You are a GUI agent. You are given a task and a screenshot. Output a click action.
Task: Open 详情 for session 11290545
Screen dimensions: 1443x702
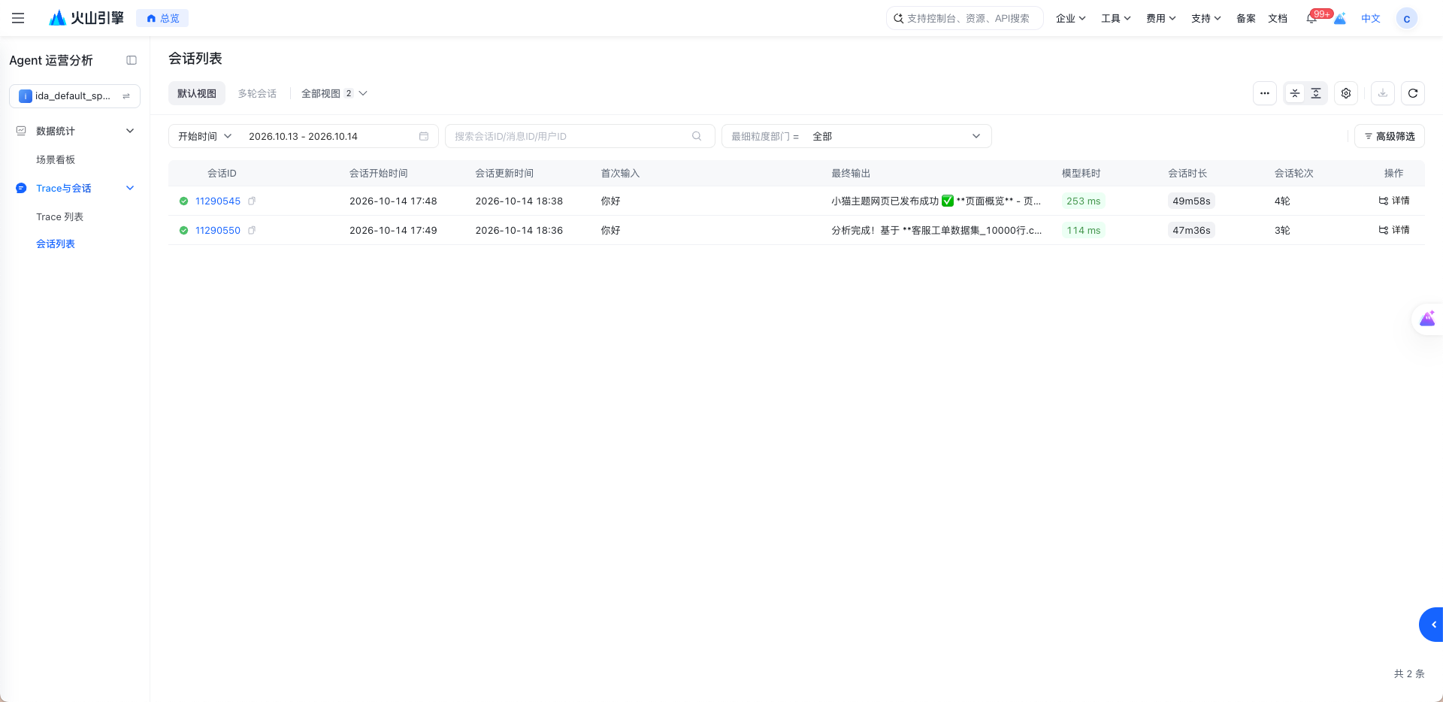click(1394, 201)
